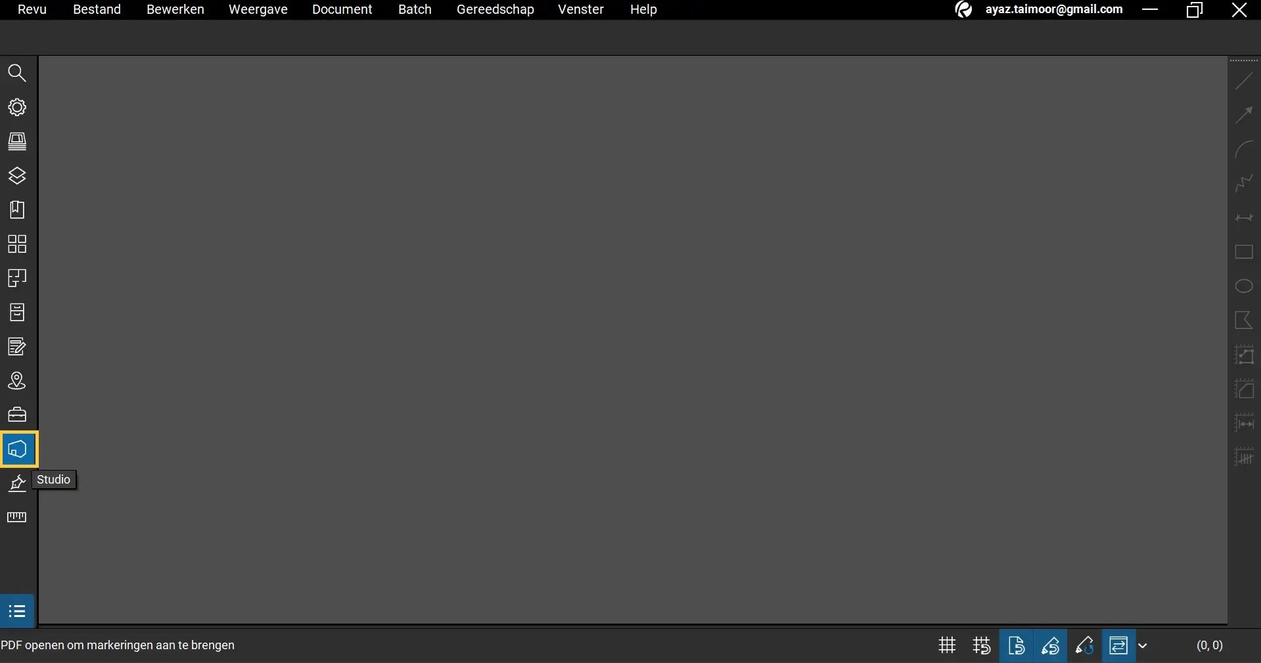Screen dimensions: 1261x663
Task: Toggle Snap to Content
Action: click(x=1017, y=645)
